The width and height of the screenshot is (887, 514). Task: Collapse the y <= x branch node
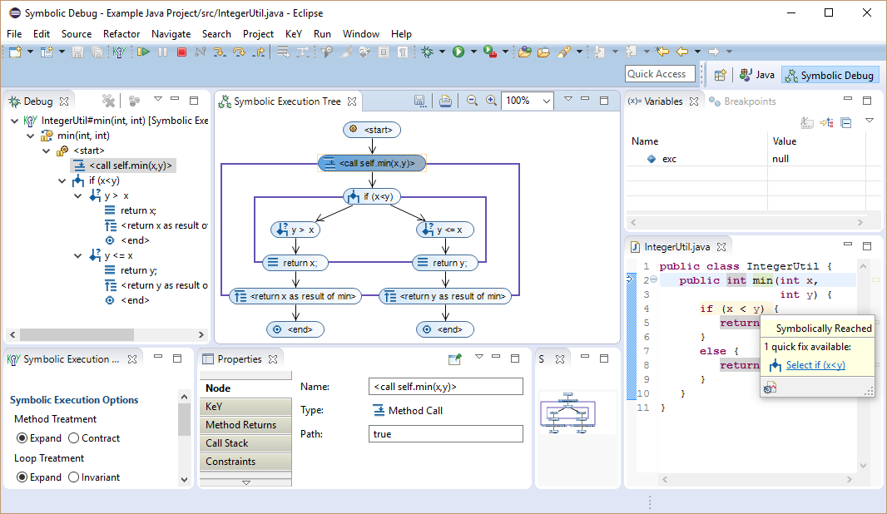click(78, 256)
